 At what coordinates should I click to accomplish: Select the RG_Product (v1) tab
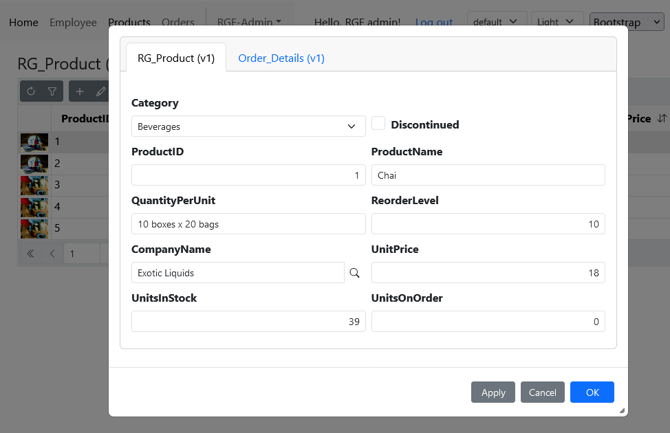[176, 58]
